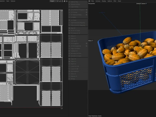This screenshot has height=117, width=156.
Task: Run the Clear UV Pins command
Action: click(x=78, y=7)
